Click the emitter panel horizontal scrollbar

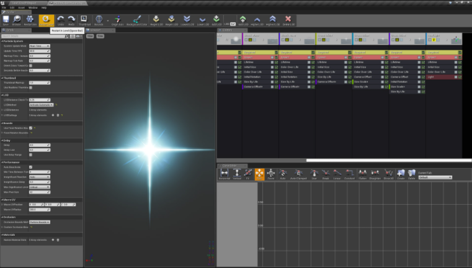pyautogui.click(x=389, y=160)
